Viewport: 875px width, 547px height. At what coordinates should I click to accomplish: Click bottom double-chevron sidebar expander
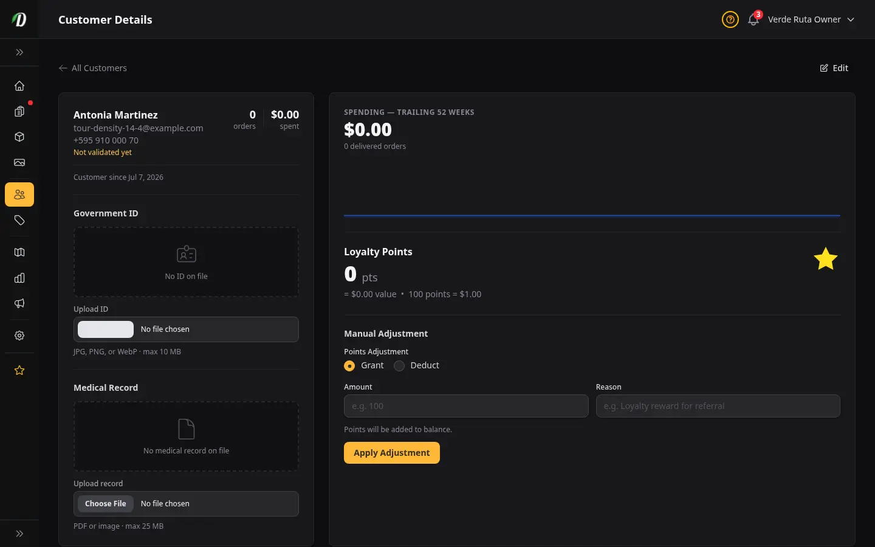point(19,534)
